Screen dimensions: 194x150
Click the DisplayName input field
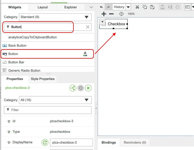point(71,142)
